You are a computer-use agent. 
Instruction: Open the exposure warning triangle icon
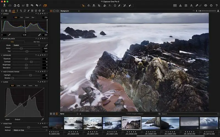(180, 5)
